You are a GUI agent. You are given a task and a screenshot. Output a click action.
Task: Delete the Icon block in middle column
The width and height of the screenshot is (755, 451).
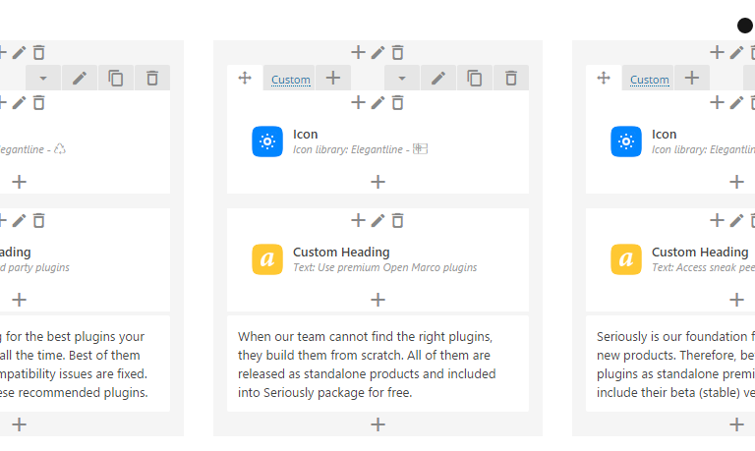[x=398, y=103]
